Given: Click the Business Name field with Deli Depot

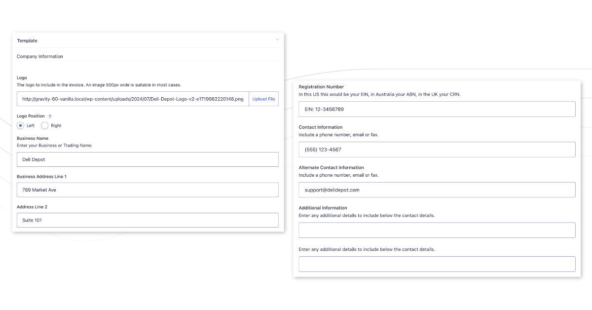Looking at the screenshot, I should pyautogui.click(x=148, y=159).
